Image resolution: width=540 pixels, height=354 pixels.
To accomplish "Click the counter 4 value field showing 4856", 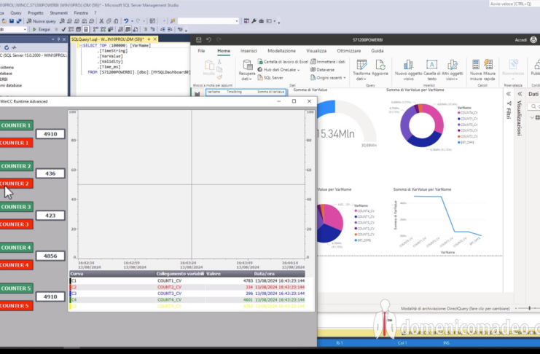I will pyautogui.click(x=50, y=256).
